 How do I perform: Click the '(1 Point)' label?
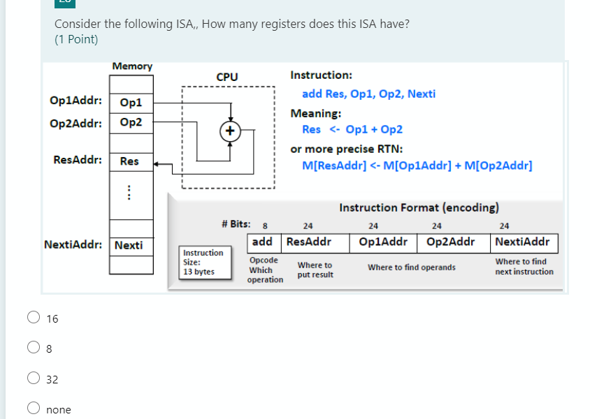click(76, 39)
